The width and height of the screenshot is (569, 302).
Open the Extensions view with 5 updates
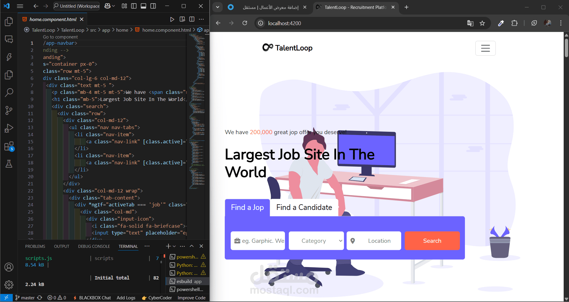point(9,146)
